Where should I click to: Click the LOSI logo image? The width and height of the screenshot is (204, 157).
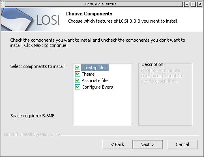click(31, 19)
